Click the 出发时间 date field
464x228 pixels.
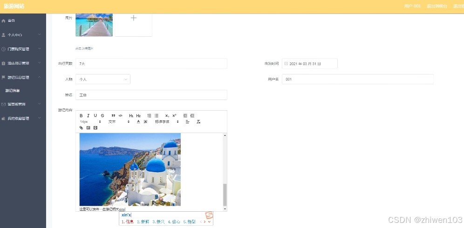click(310, 64)
